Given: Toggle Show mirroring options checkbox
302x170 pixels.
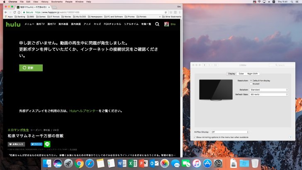Looking at the screenshot, I should (194, 137).
